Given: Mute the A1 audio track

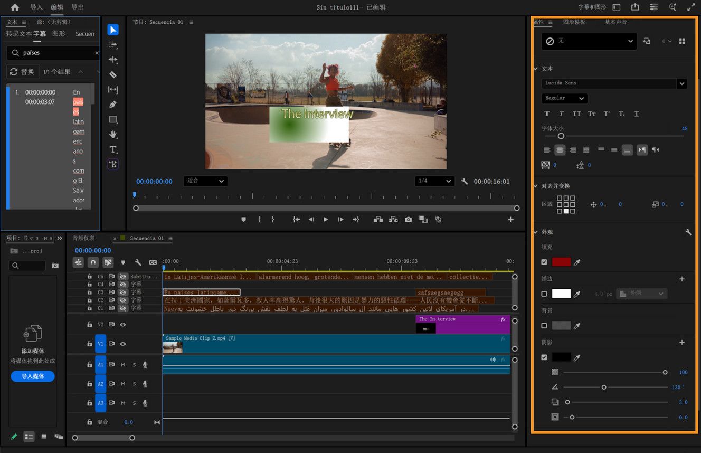Looking at the screenshot, I should (x=124, y=364).
